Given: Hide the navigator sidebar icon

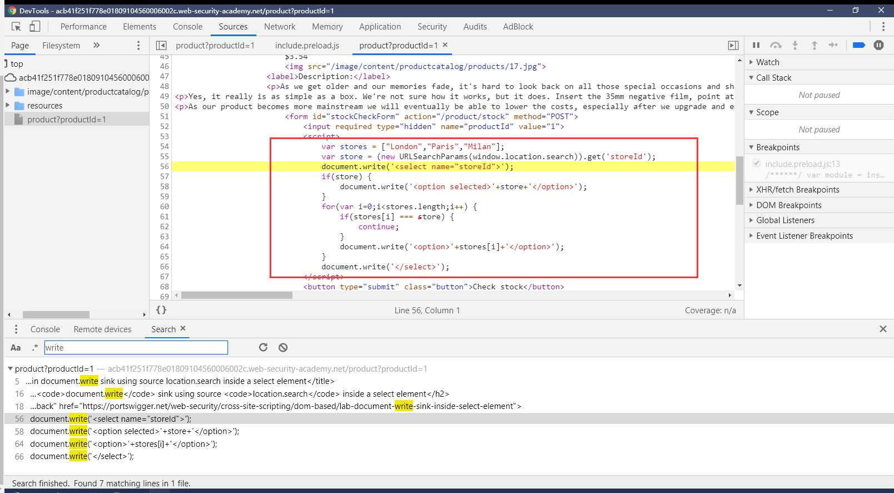Looking at the screenshot, I should click(x=161, y=45).
